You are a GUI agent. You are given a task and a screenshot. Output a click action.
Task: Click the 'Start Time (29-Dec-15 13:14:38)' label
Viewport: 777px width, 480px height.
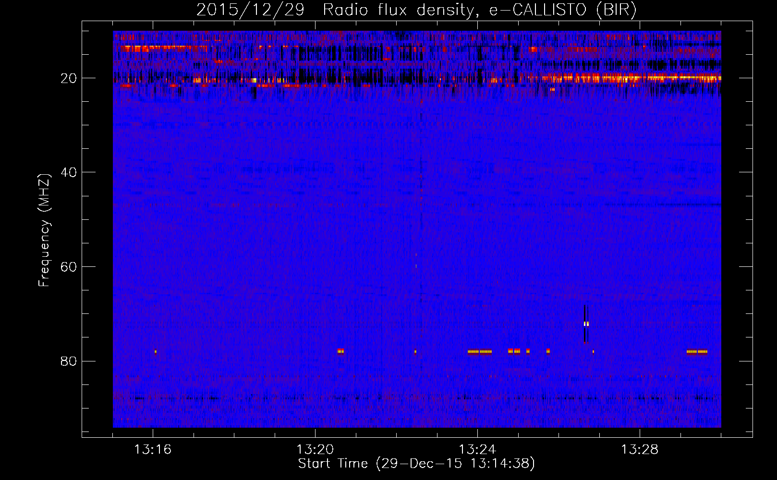click(416, 464)
